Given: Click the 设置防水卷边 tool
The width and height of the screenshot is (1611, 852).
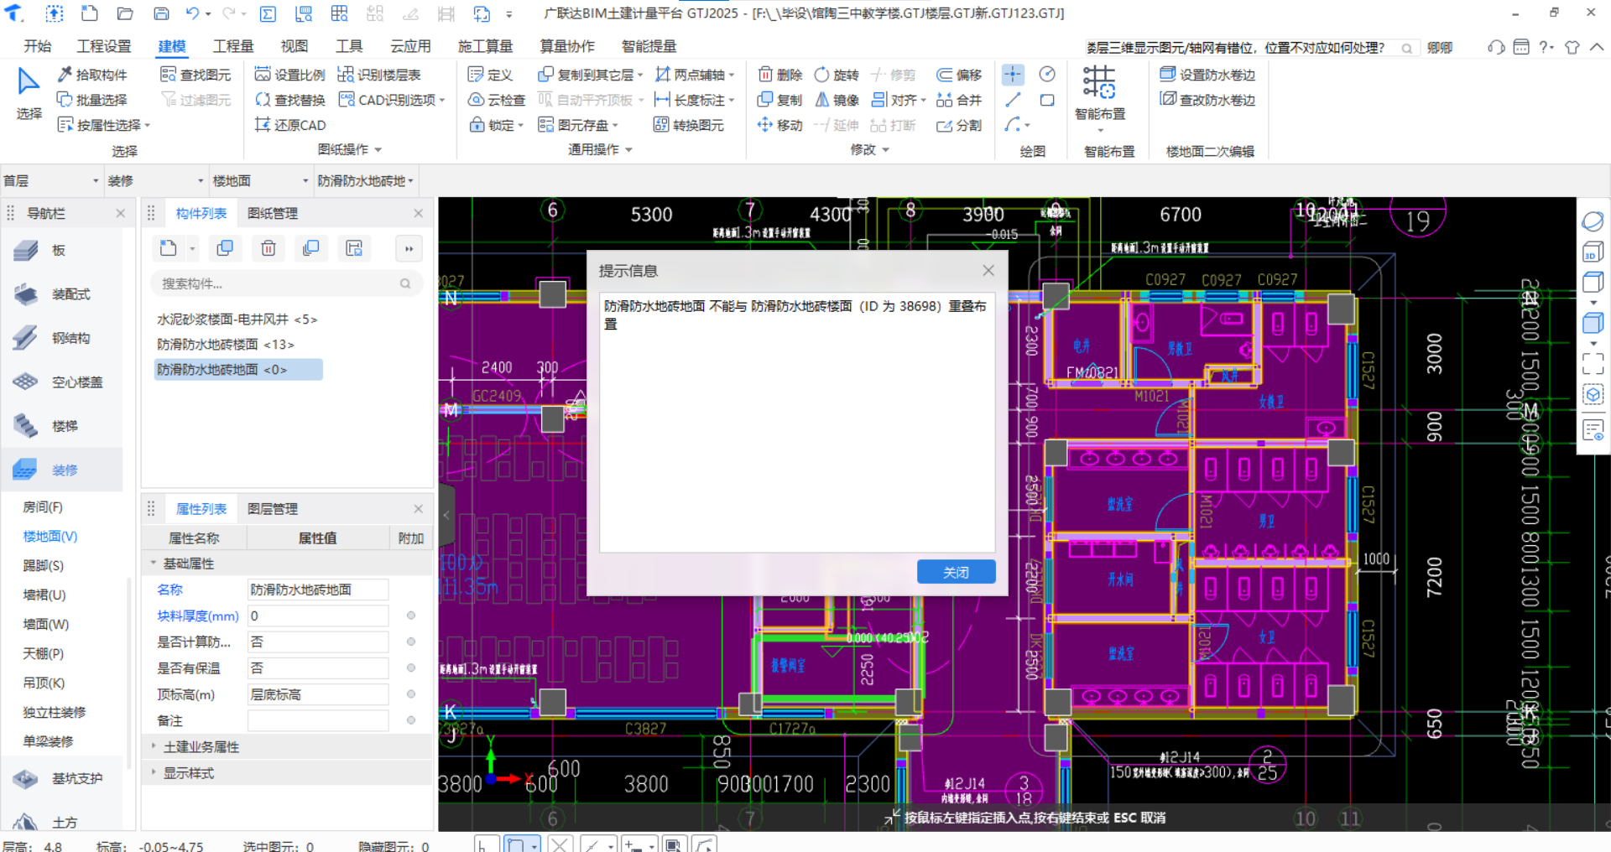Looking at the screenshot, I should pyautogui.click(x=1207, y=75).
